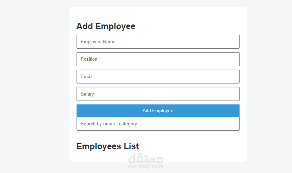This screenshot has width=292, height=173.
Task: Click the "Employees List" heading
Action: [x=107, y=146]
